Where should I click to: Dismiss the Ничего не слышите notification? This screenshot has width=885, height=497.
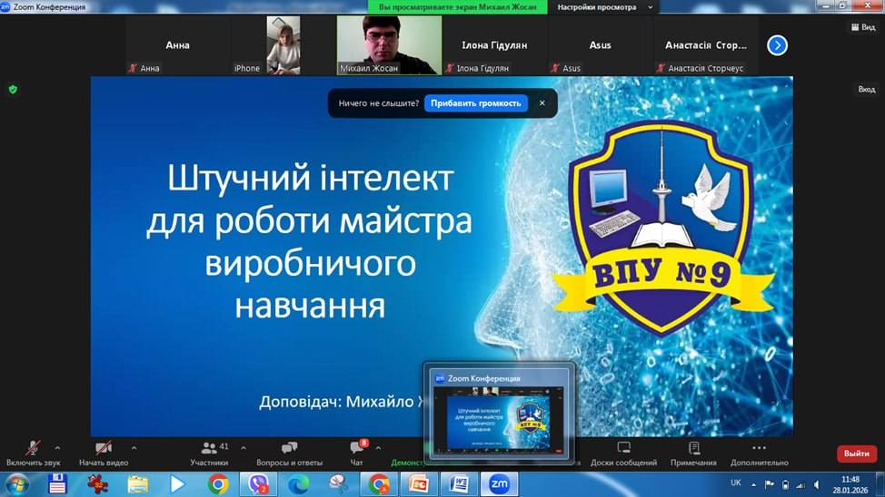point(542,103)
